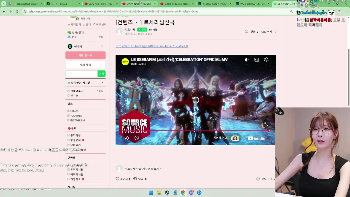Click the 댓글 comment bubble icon at top
The height and width of the screenshot is (197, 350).
click(246, 31)
